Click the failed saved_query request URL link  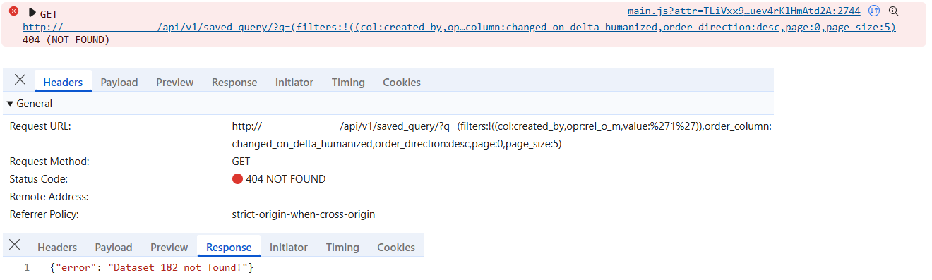pyautogui.click(x=459, y=27)
